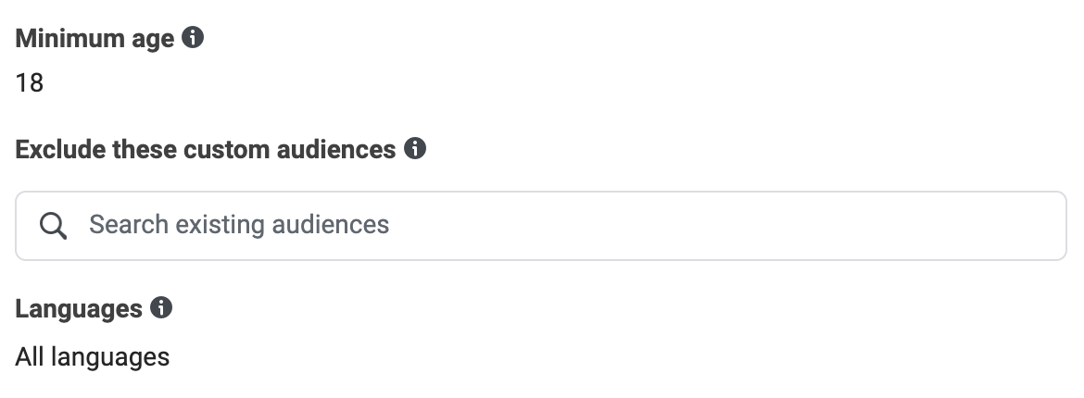This screenshot has width=1084, height=398.
Task: Open the info tooltip for Exclude these custom audiences
Action: coord(415,148)
